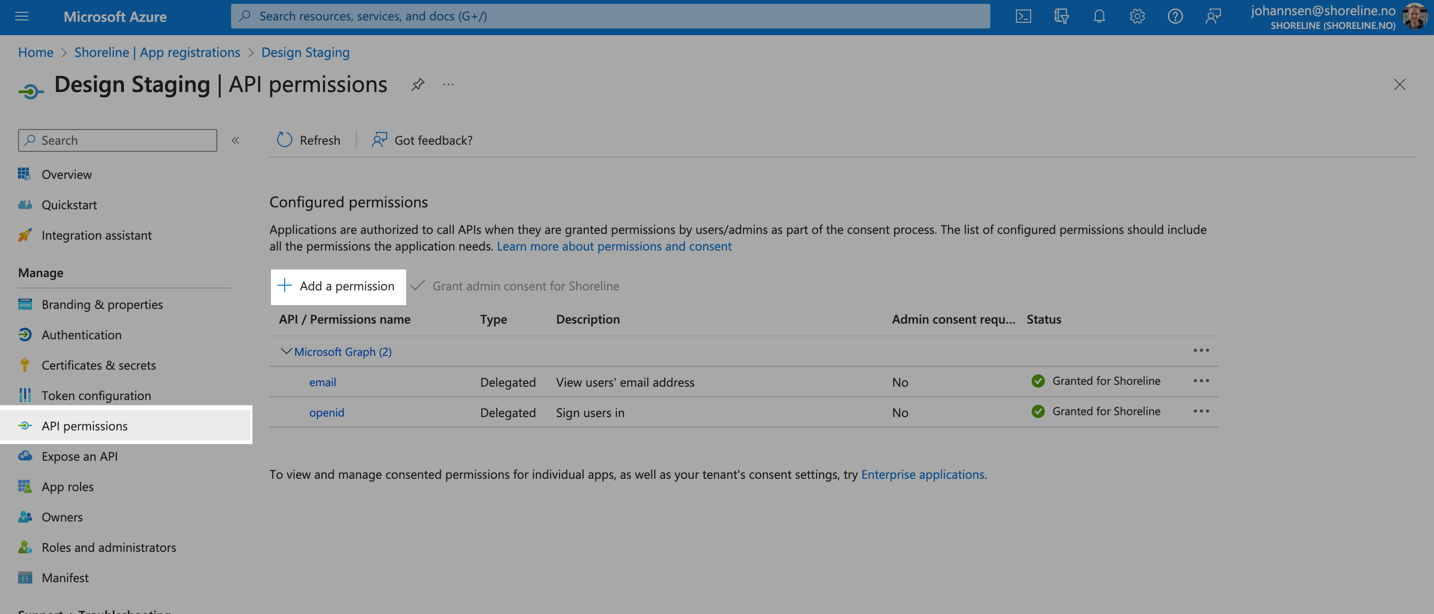Open the portal settings gear
Screen dimensions: 1434x614
1137,16
